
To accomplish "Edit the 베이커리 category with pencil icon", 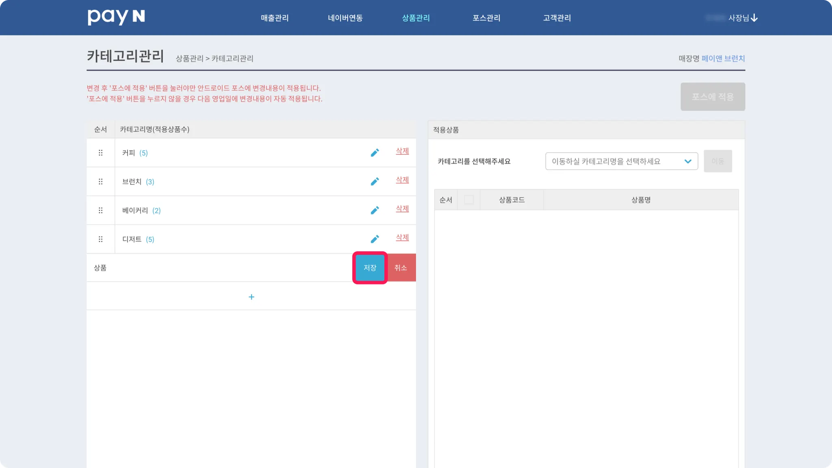I will [x=375, y=210].
